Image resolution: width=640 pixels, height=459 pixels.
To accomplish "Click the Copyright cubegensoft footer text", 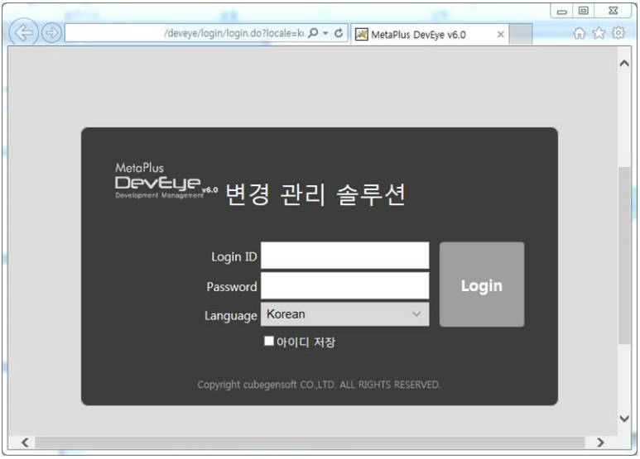I will coord(320,385).
